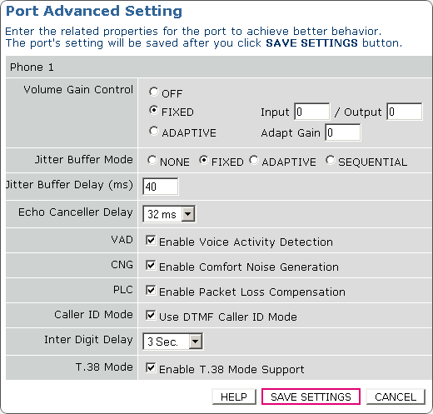Click the Jitter Buffer Delay field
433x414 pixels.
[x=161, y=187]
